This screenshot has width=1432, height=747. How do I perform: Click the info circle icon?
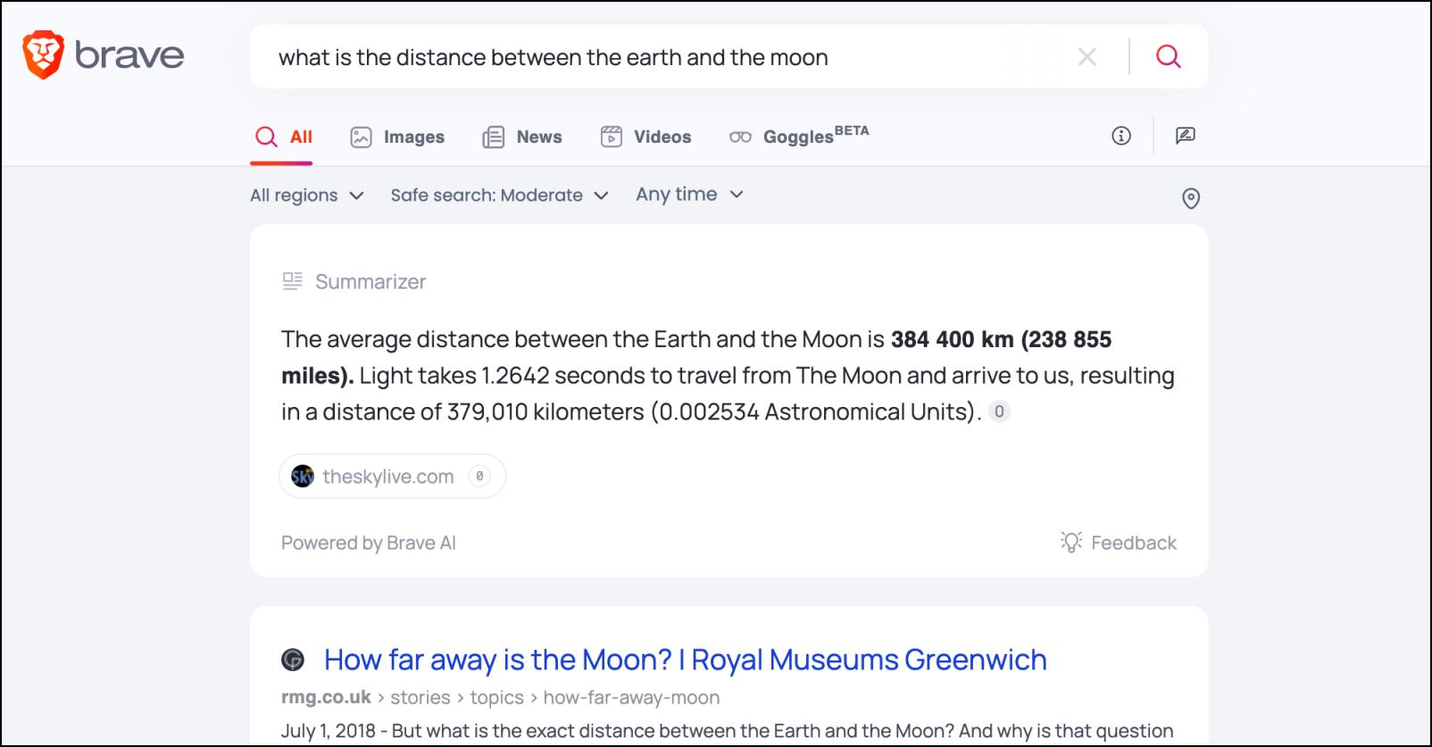click(1121, 136)
